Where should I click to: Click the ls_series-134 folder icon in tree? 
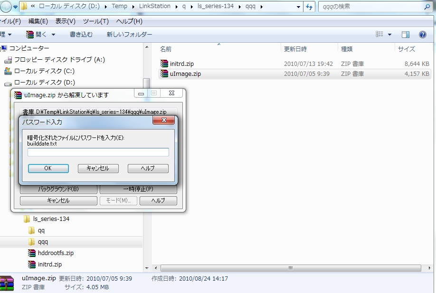coord(27,219)
